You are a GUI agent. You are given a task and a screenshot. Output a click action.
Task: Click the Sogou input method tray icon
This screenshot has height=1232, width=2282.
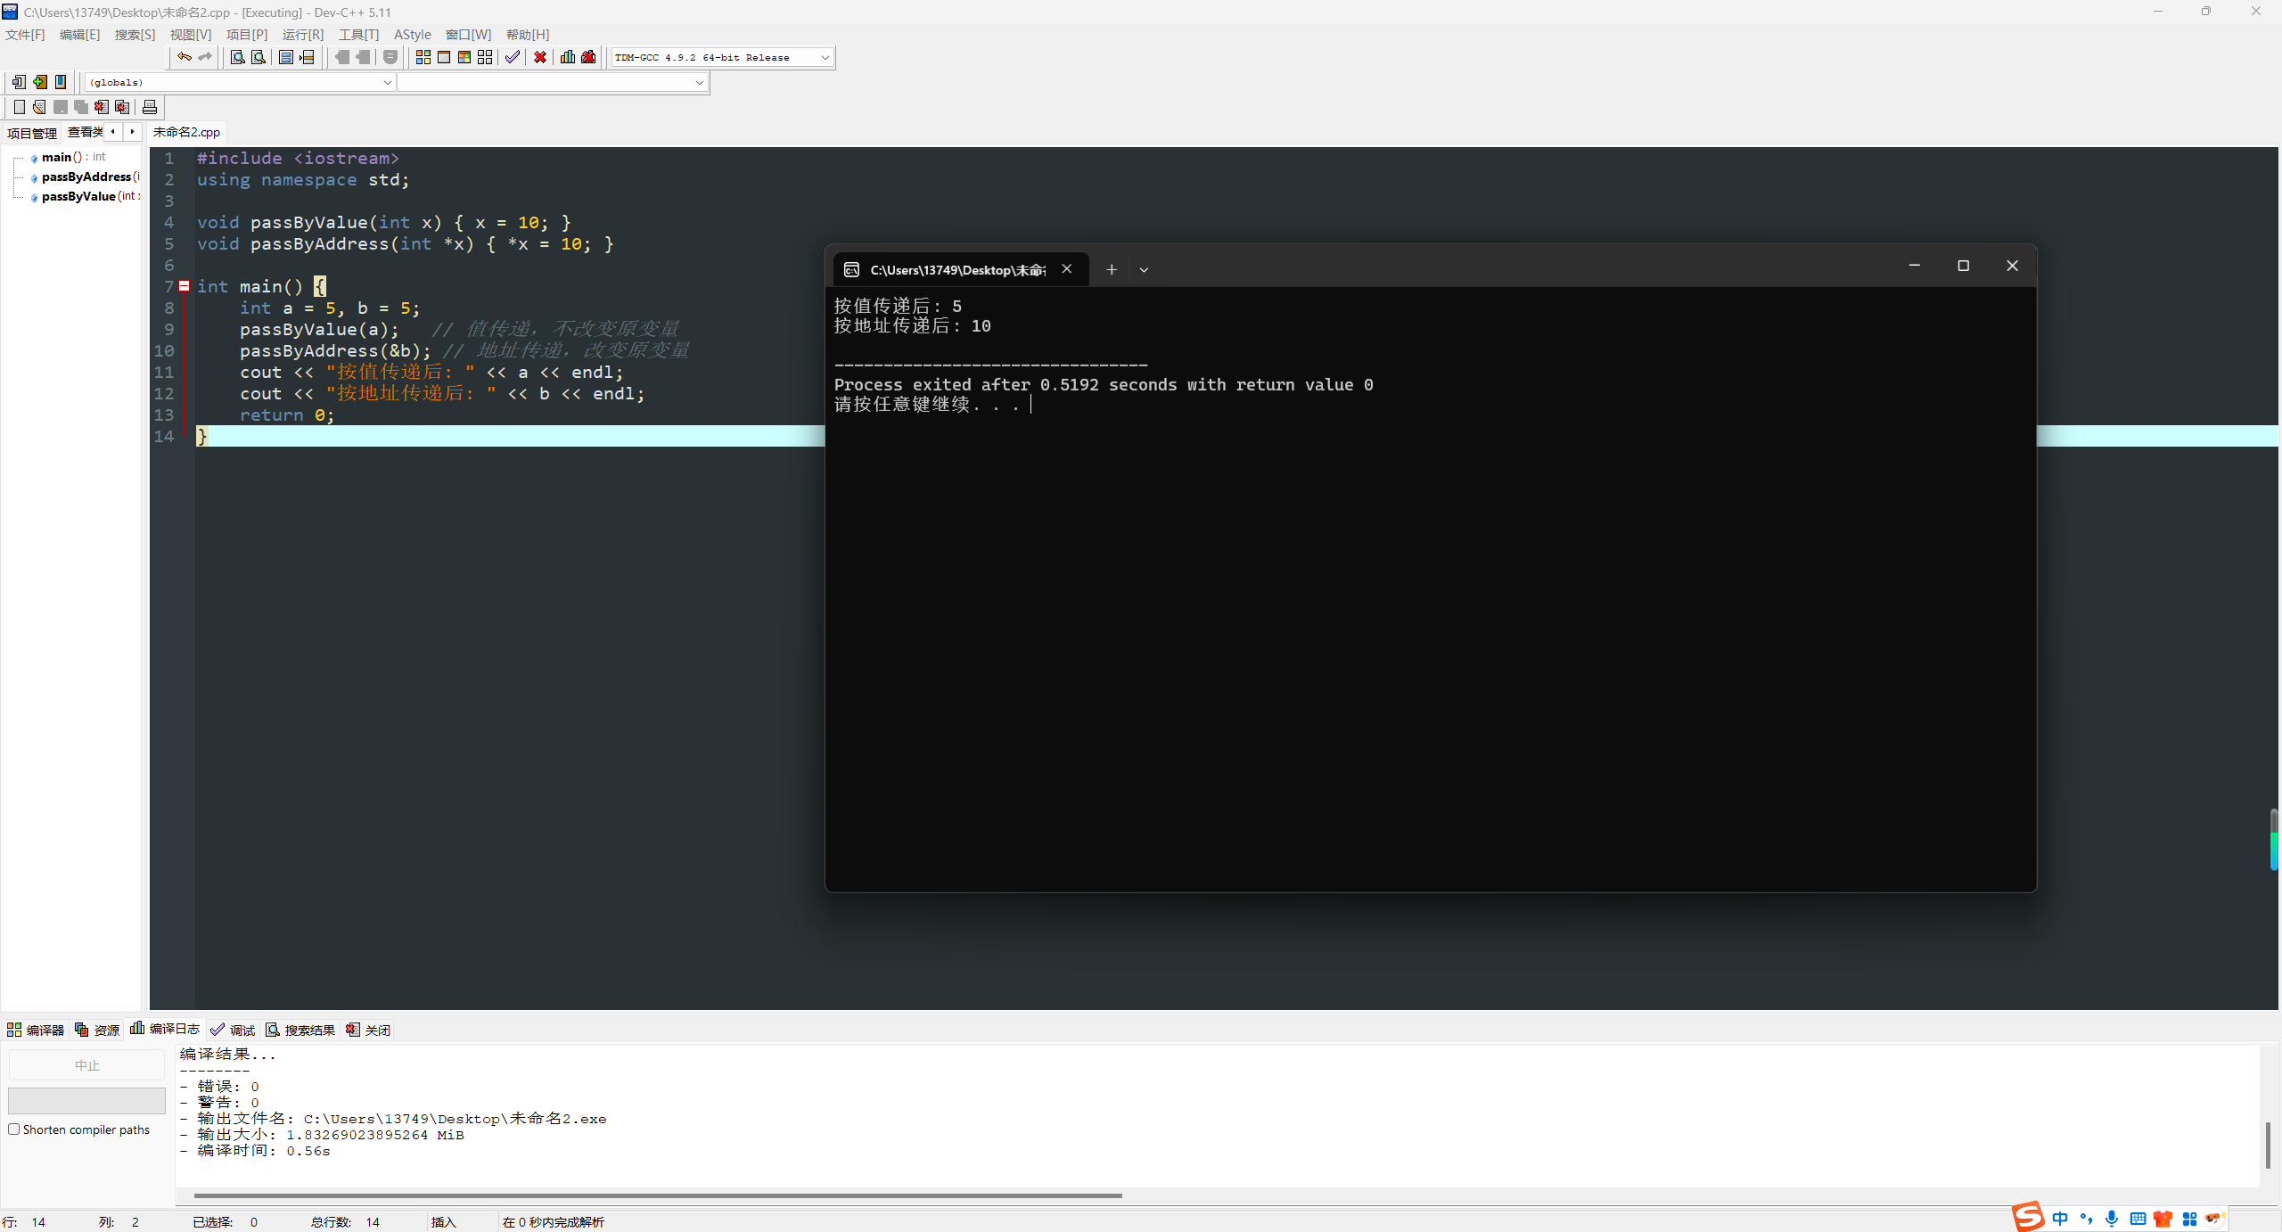[x=2028, y=1217]
